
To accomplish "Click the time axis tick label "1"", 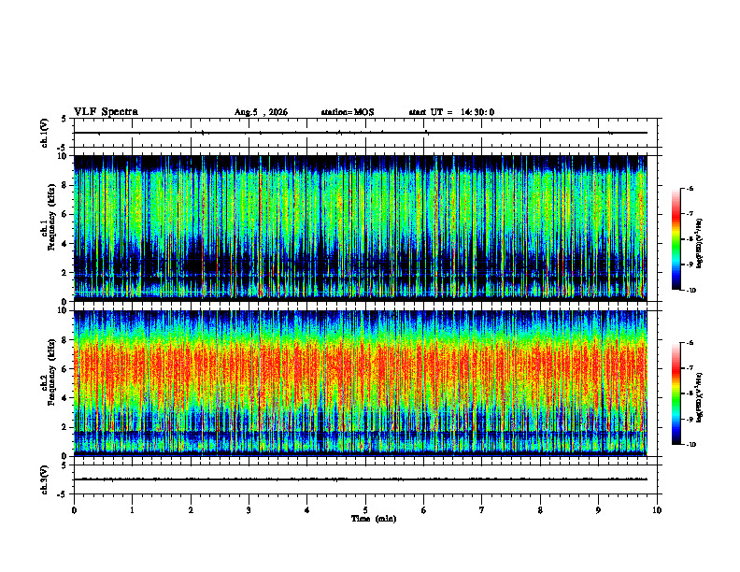I will 132,510.
